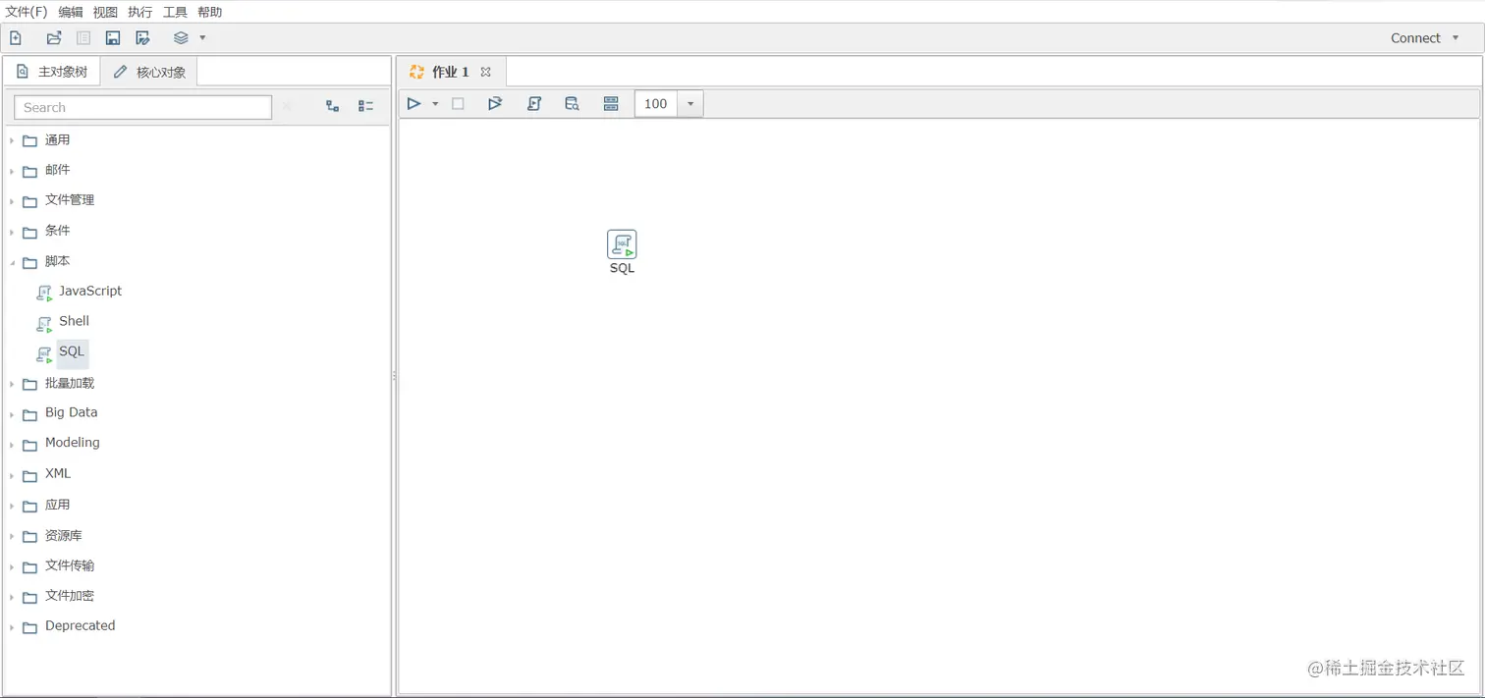Screen dimensions: 1485x698
Task: Select the JavaScript entry under 脚本
Action: (89, 291)
